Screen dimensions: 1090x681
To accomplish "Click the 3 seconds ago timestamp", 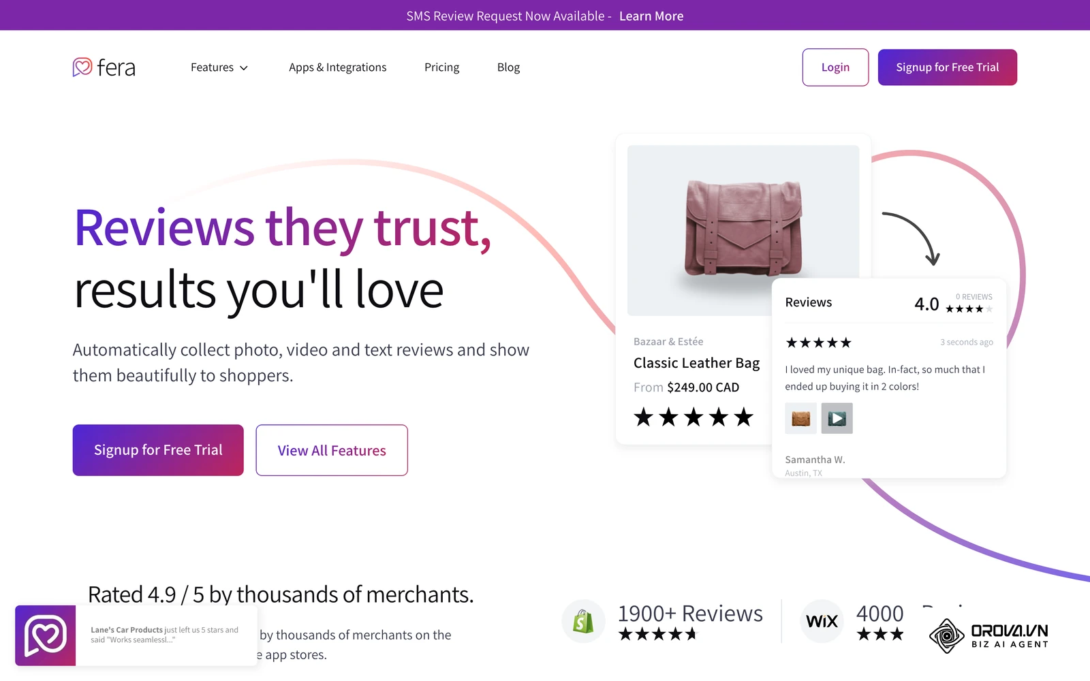I will click(x=966, y=343).
